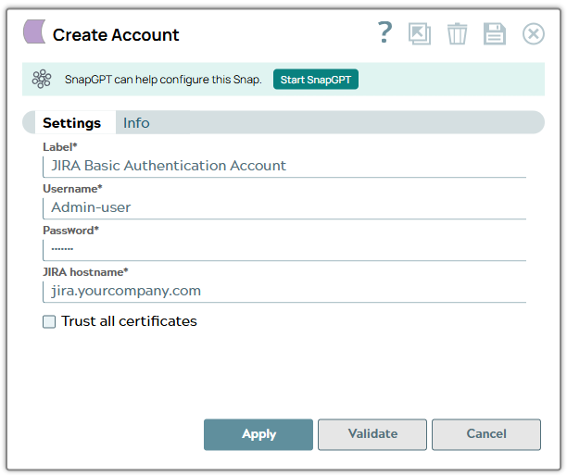The image size is (567, 475).
Task: Click the Create Account title text
Action: click(116, 35)
